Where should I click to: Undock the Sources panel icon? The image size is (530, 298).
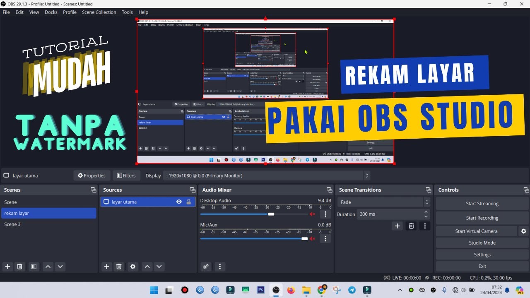coord(193,190)
